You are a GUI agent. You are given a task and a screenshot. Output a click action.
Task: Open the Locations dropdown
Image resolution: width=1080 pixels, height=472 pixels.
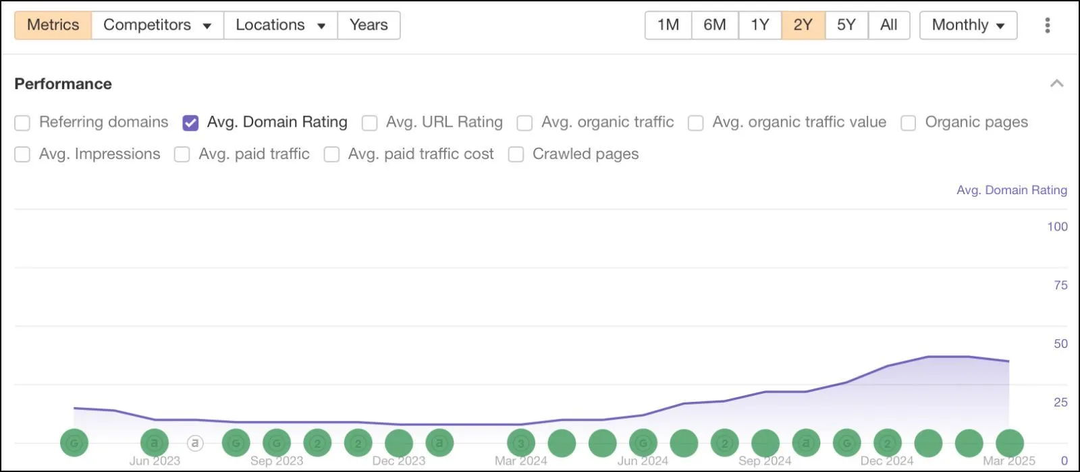coord(281,25)
